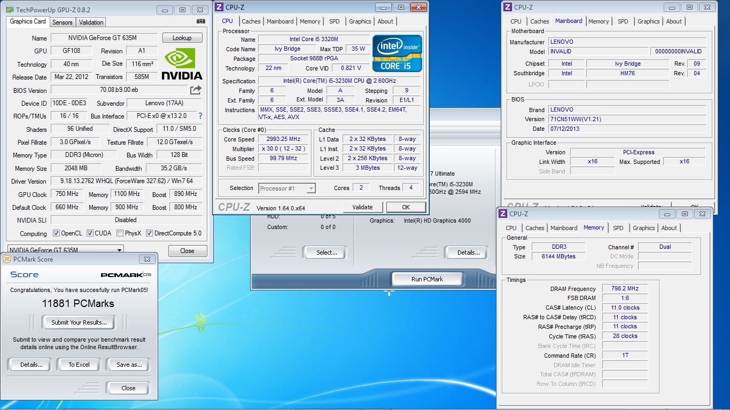The height and width of the screenshot is (410, 730).
Task: Open the Graphics tab in main CPU-Z
Action: [360, 21]
